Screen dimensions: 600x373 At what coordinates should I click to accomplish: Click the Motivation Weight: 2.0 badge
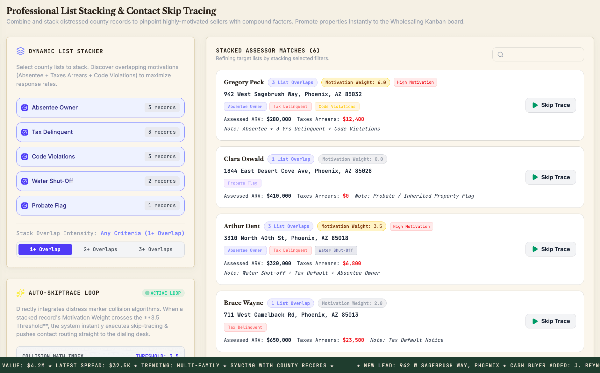point(352,303)
